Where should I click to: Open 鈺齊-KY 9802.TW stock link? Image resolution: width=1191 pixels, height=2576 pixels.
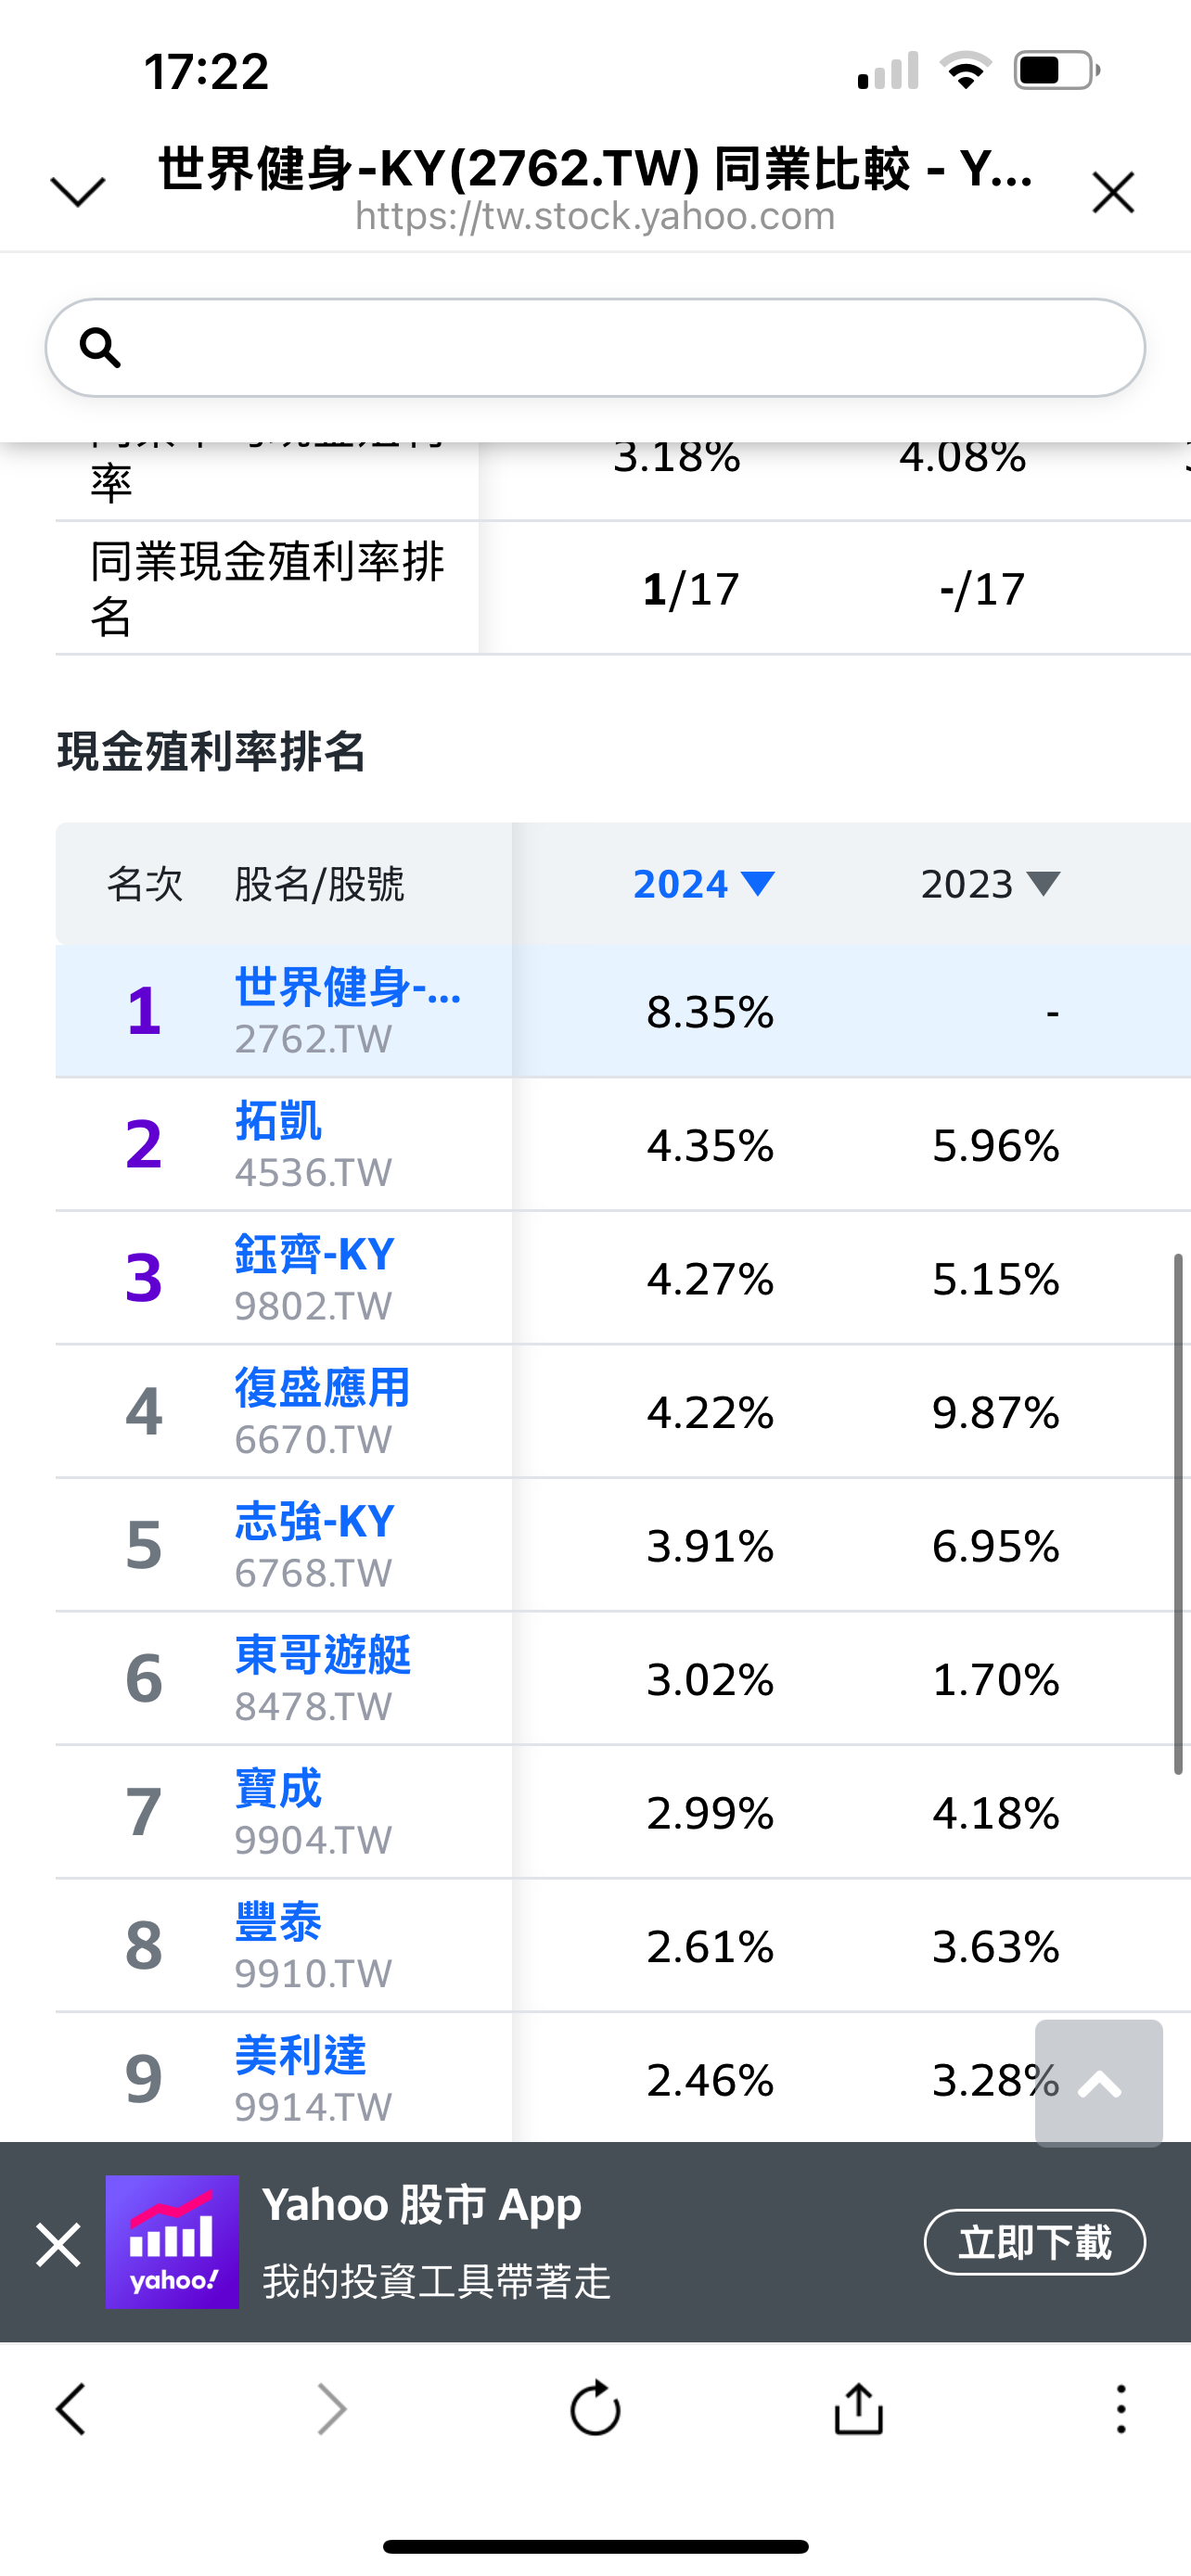click(314, 1255)
